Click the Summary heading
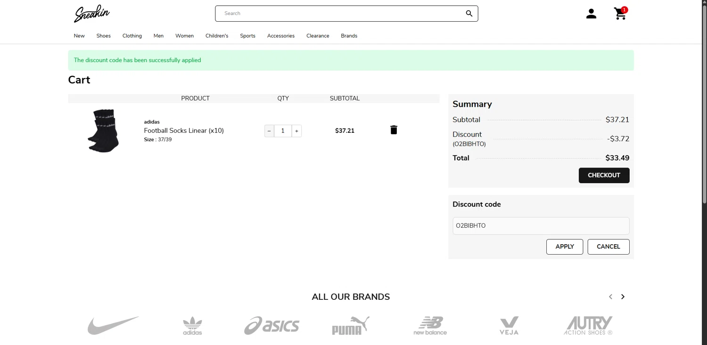 [x=472, y=104]
